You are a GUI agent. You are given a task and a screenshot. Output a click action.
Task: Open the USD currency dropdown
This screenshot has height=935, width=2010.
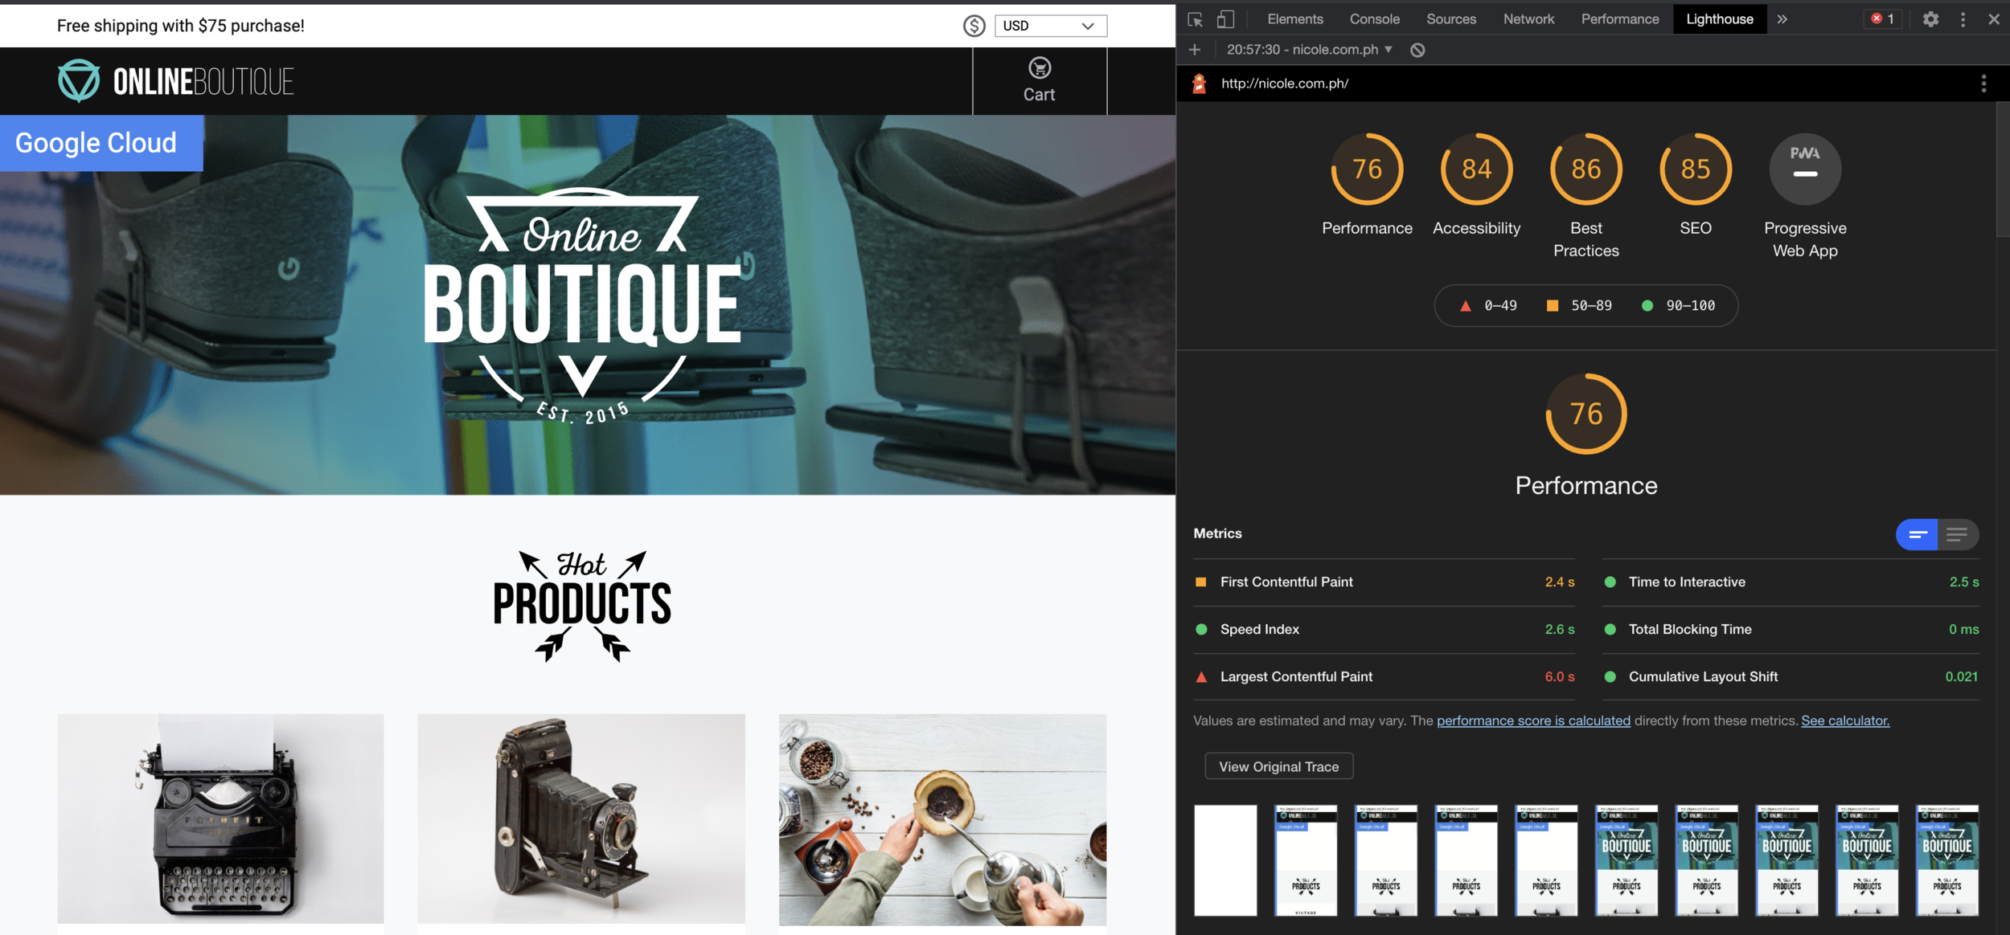click(x=1050, y=26)
